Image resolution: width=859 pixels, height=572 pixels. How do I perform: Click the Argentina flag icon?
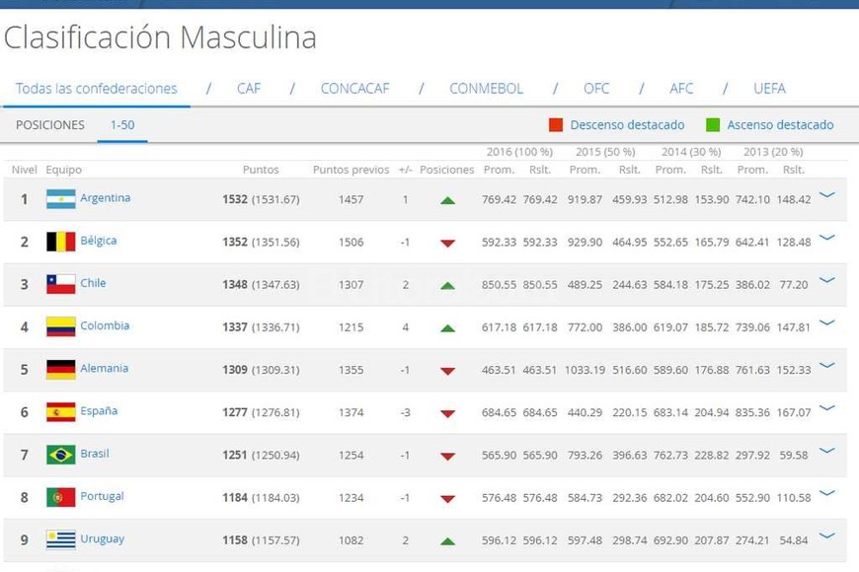coord(60,199)
